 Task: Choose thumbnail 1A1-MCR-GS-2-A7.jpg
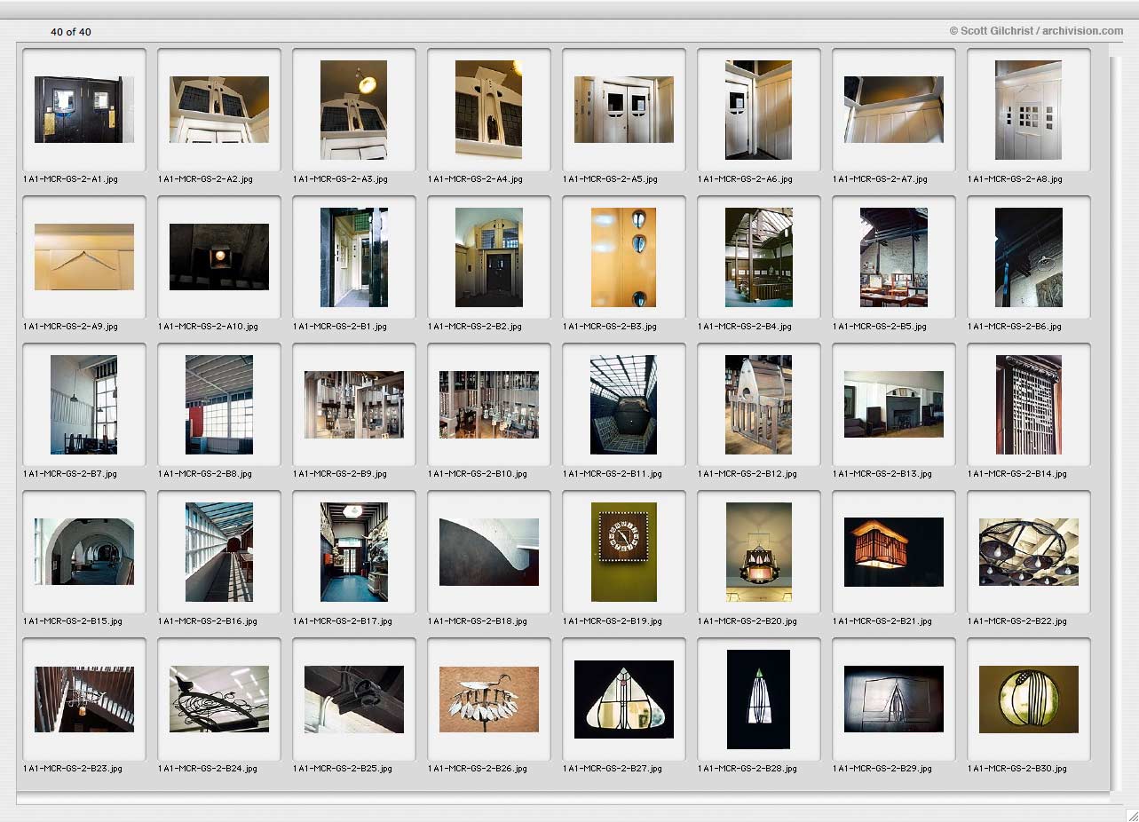pos(894,110)
